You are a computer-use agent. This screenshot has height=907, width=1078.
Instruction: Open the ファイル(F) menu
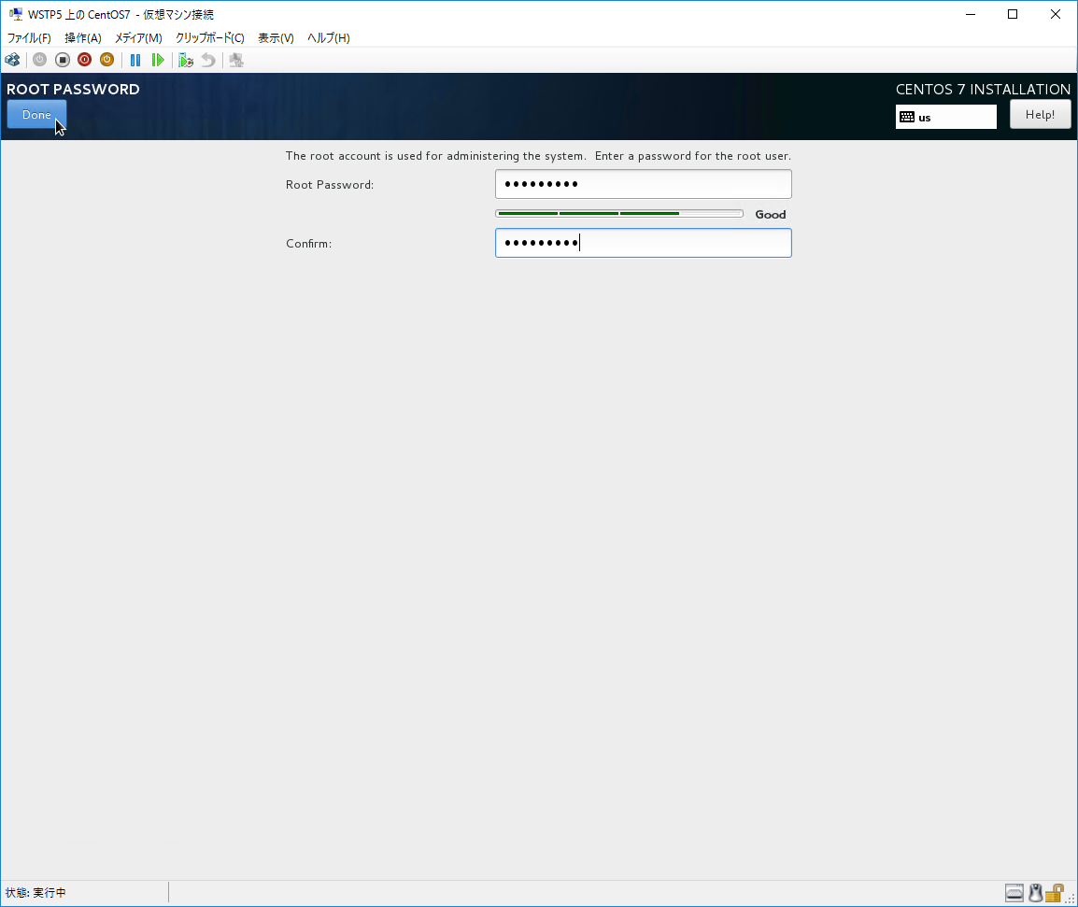29,38
